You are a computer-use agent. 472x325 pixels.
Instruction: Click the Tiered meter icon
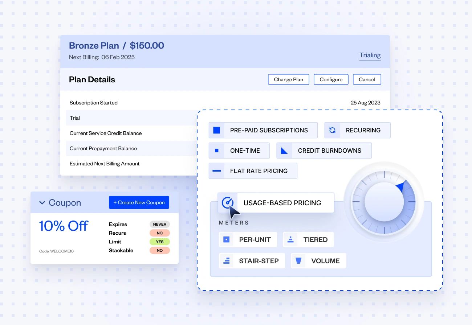pos(290,239)
